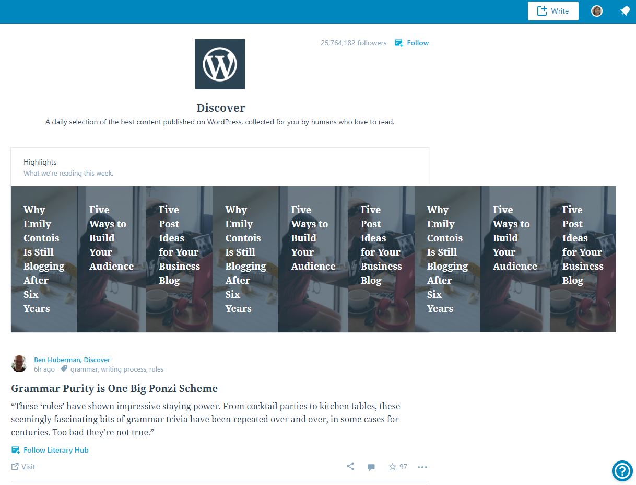Click 'What we're reading this week.' text
636x485 pixels.
[68, 173]
